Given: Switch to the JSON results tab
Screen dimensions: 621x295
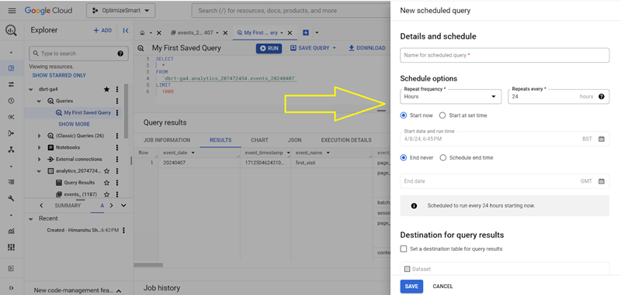Looking at the screenshot, I should coord(294,140).
